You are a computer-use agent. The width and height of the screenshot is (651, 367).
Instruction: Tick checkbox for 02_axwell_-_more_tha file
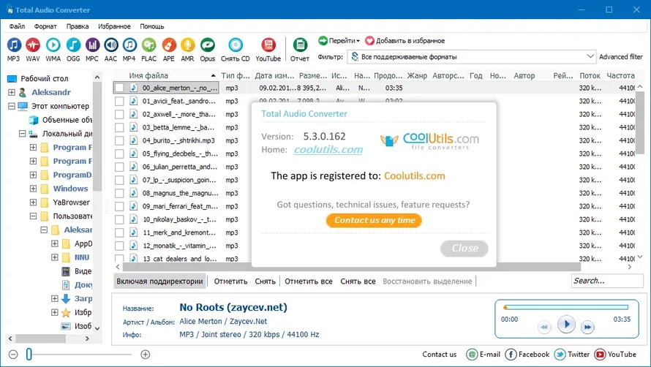coord(119,114)
